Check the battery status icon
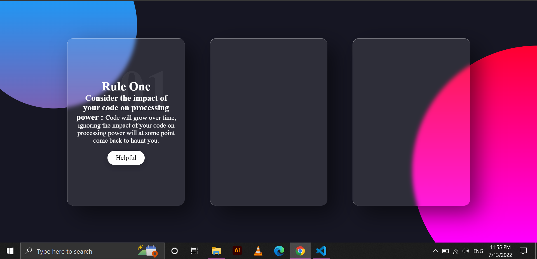 pos(445,251)
